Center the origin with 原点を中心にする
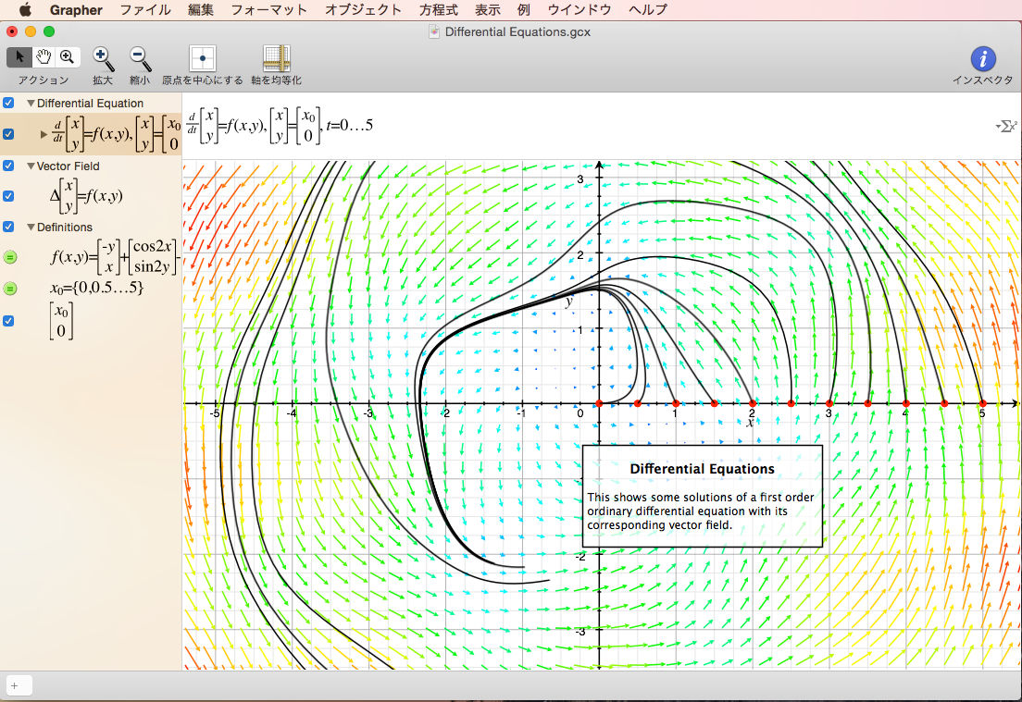1022x702 pixels. coord(202,59)
